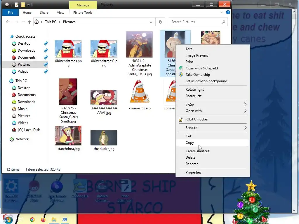Select Print in the context menu
This screenshot has width=299, height=224.
[213, 62]
